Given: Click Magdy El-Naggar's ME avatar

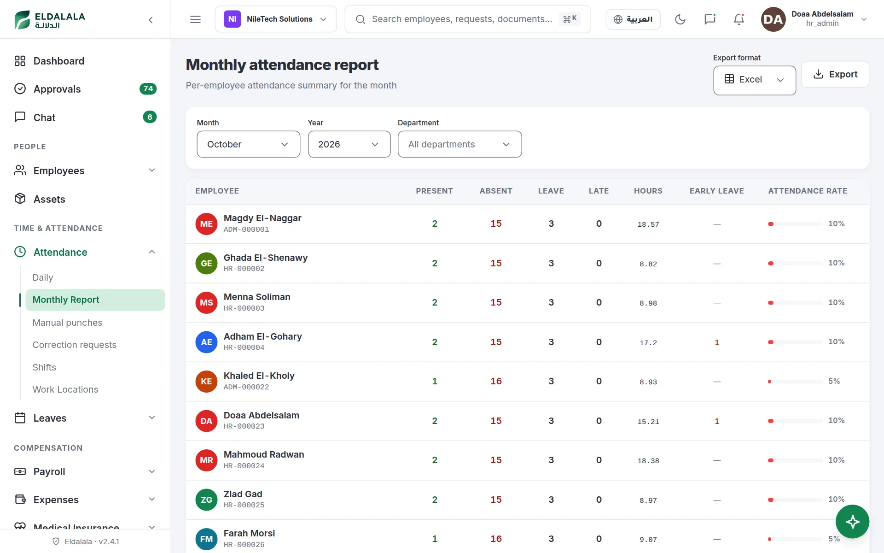Looking at the screenshot, I should tap(206, 224).
